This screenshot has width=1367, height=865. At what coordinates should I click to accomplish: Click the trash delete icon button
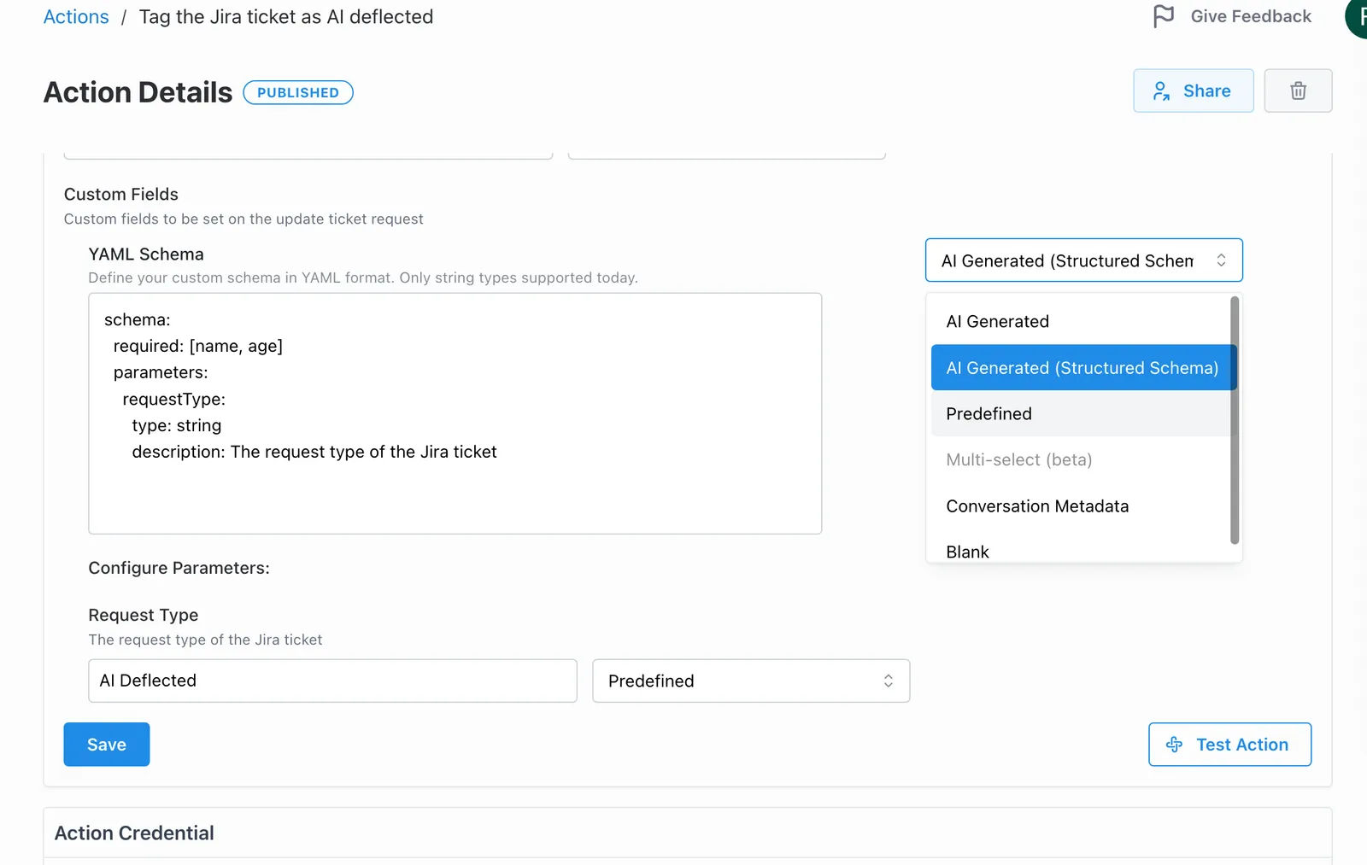pos(1298,91)
